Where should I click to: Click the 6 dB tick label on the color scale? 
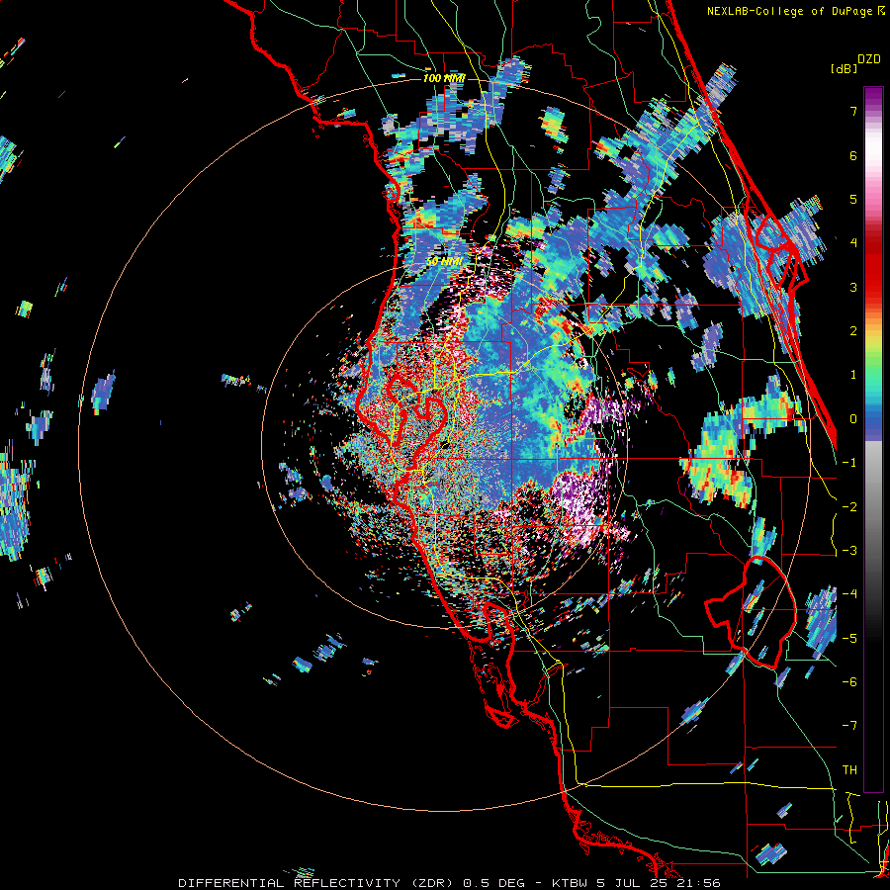click(x=853, y=155)
